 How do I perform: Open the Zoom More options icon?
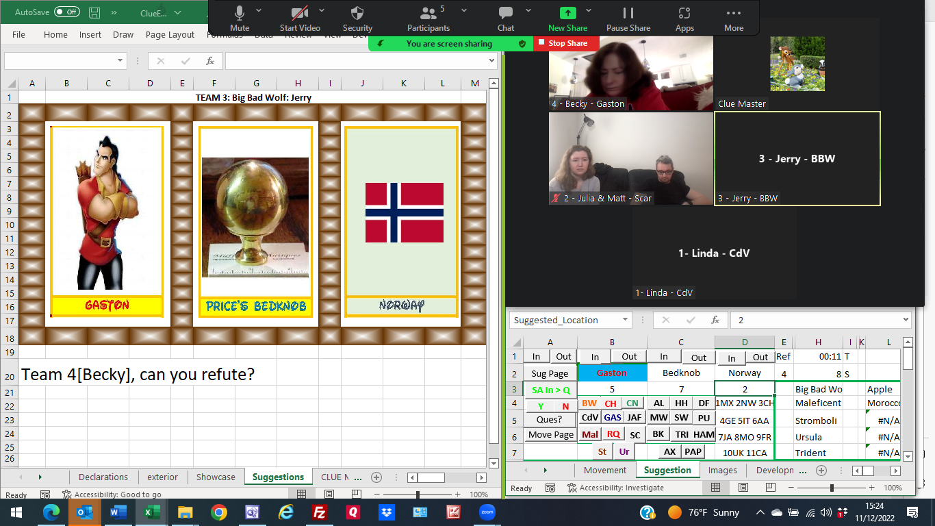tap(734, 13)
